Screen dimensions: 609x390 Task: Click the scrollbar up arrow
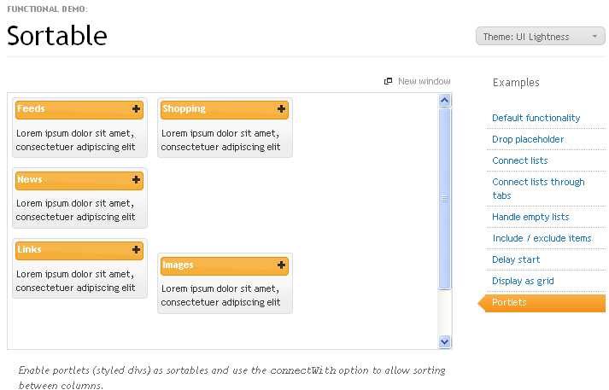click(444, 101)
